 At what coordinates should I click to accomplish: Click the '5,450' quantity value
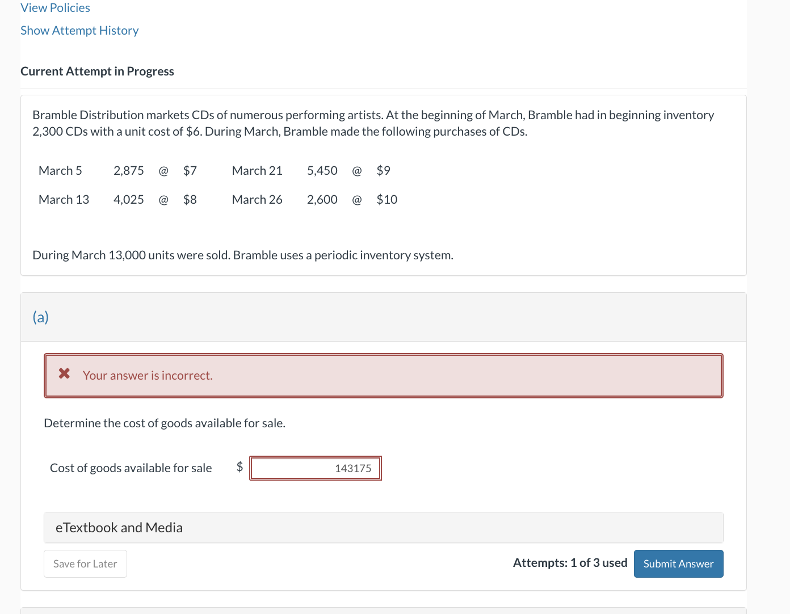point(322,171)
